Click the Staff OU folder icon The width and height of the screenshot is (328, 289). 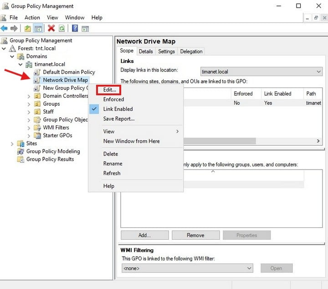[x=37, y=112]
